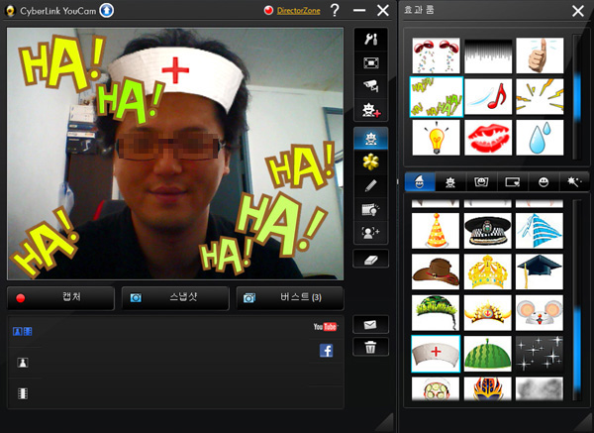The height and width of the screenshot is (433, 594).
Task: Filter library by videos filmstrip icon
Action: 23,393
